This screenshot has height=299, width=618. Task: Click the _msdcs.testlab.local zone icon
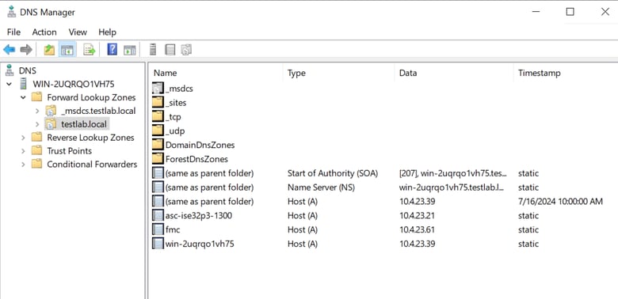pyautogui.click(x=51, y=111)
